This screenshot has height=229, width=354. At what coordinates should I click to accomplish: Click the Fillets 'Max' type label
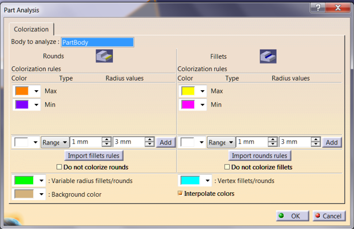[217, 91]
